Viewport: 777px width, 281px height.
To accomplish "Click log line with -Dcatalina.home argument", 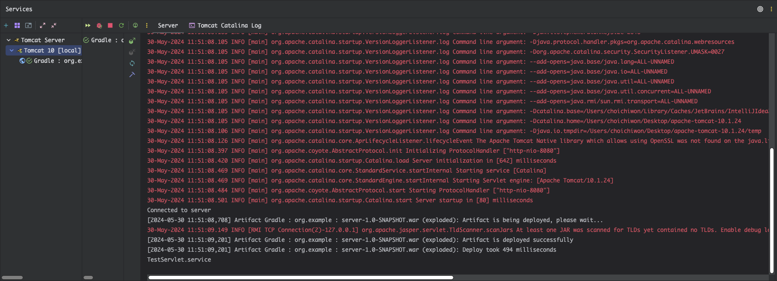I will coord(444,121).
